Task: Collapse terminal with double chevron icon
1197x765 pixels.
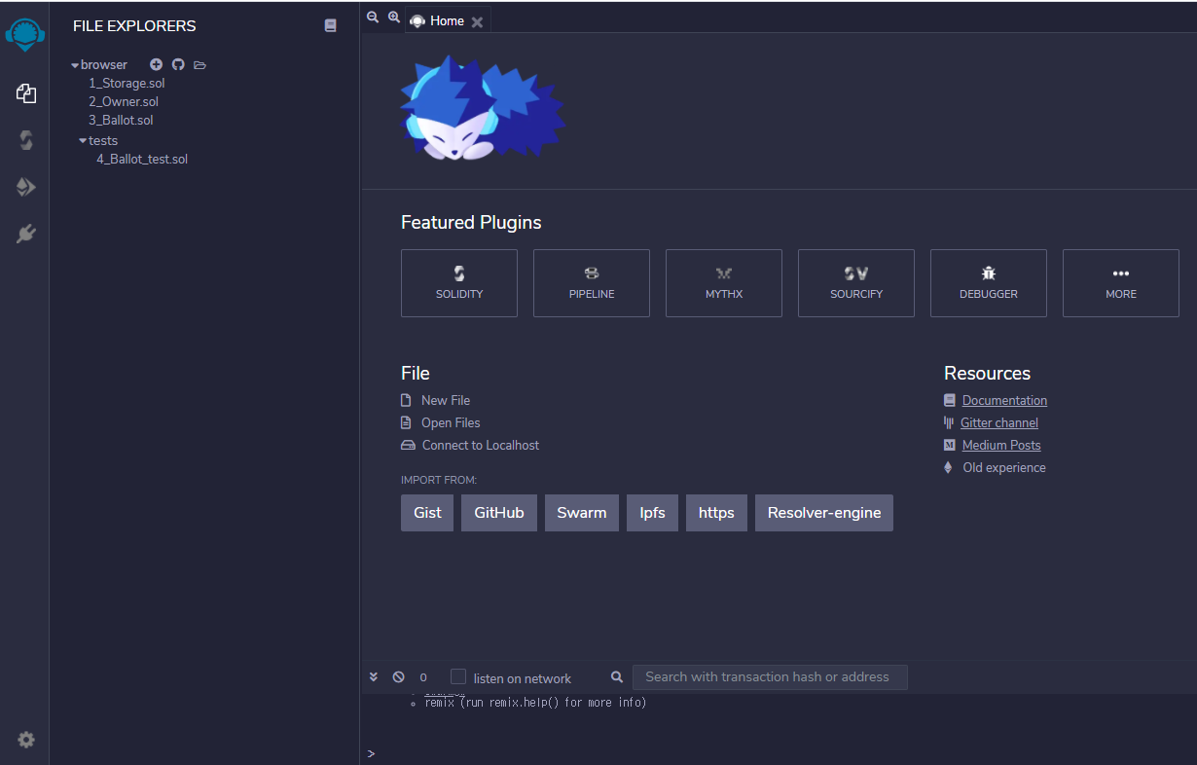Action: [374, 676]
